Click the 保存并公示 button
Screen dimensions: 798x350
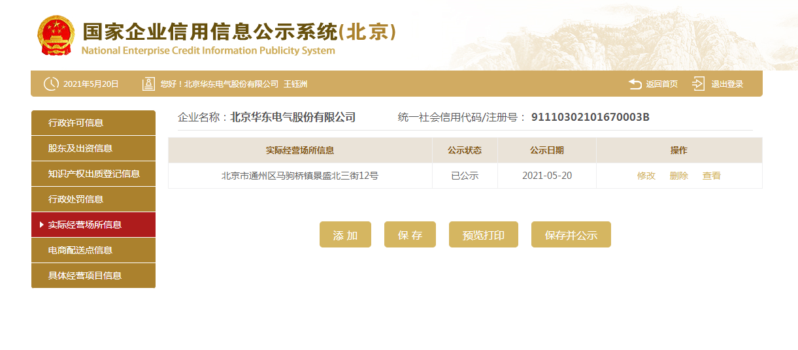(x=571, y=234)
